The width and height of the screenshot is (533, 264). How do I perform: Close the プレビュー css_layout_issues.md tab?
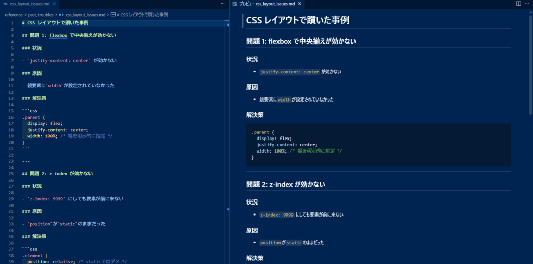[299, 4]
